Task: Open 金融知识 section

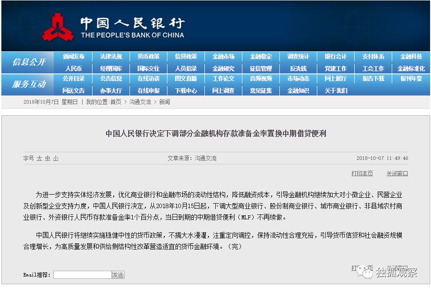Action: coord(298,91)
